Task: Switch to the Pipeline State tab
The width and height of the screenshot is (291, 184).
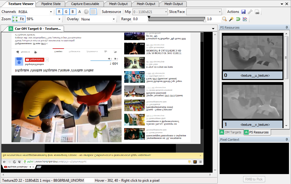Action: click(x=51, y=4)
